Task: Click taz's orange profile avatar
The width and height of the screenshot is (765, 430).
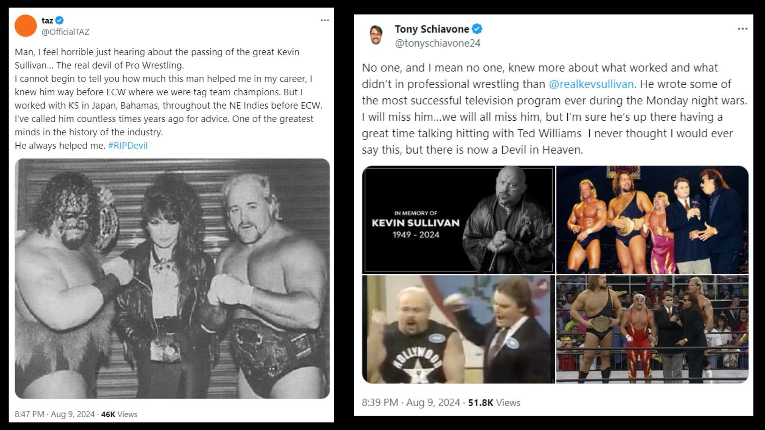Action: click(x=25, y=26)
